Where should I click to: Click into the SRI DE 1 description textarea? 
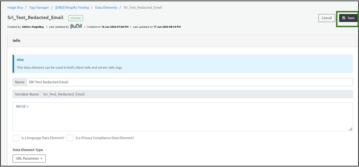point(182,117)
